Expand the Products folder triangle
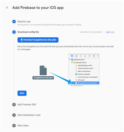This screenshot has width=124, height=132. coord(72,85)
